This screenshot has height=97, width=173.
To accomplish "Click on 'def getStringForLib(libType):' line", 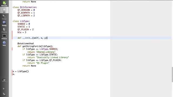I will (x=35, y=46).
